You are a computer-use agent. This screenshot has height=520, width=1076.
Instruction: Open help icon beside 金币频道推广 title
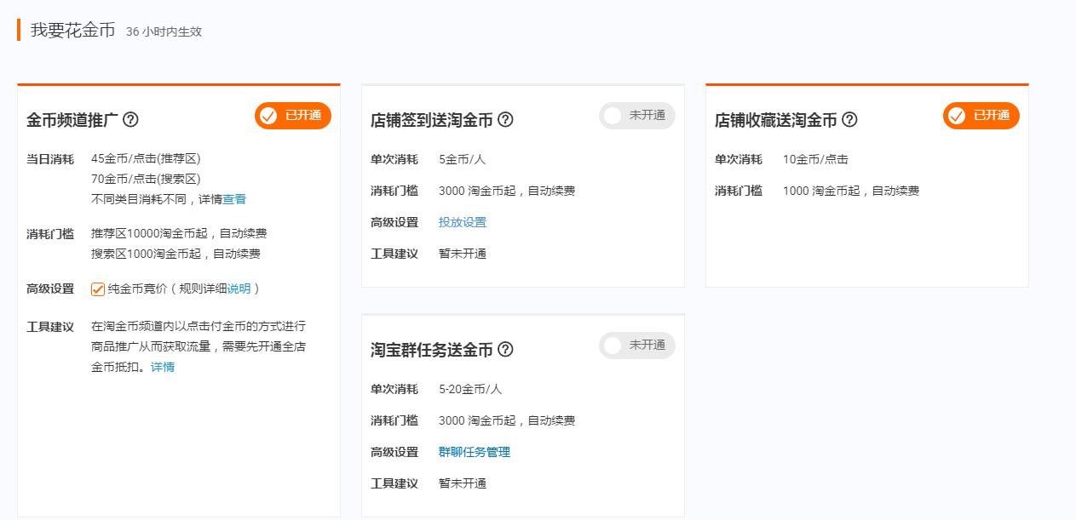coord(130,120)
